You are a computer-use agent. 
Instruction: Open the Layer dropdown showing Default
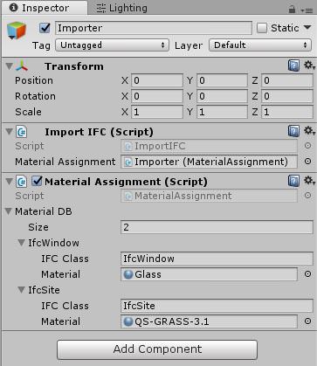pos(260,45)
